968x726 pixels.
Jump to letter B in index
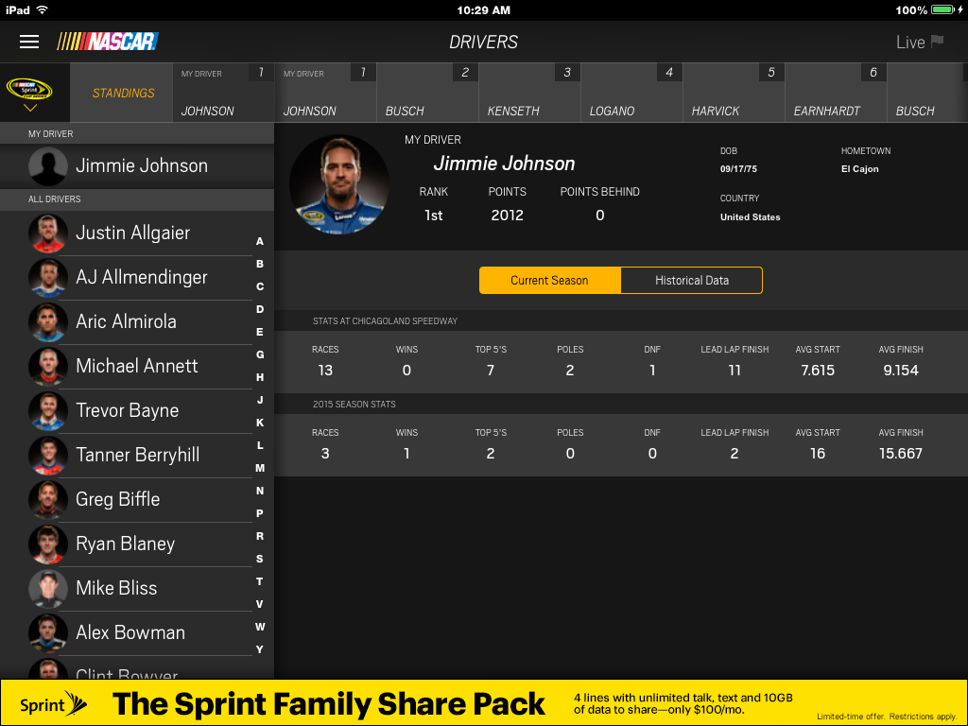click(260, 264)
